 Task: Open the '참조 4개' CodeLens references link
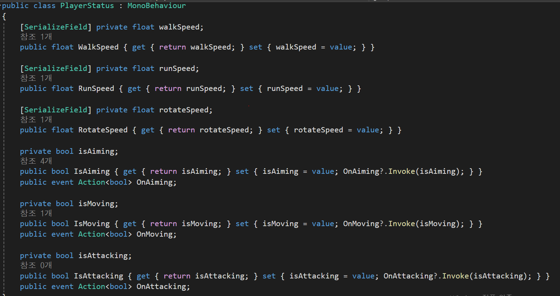pyautogui.click(x=36, y=161)
